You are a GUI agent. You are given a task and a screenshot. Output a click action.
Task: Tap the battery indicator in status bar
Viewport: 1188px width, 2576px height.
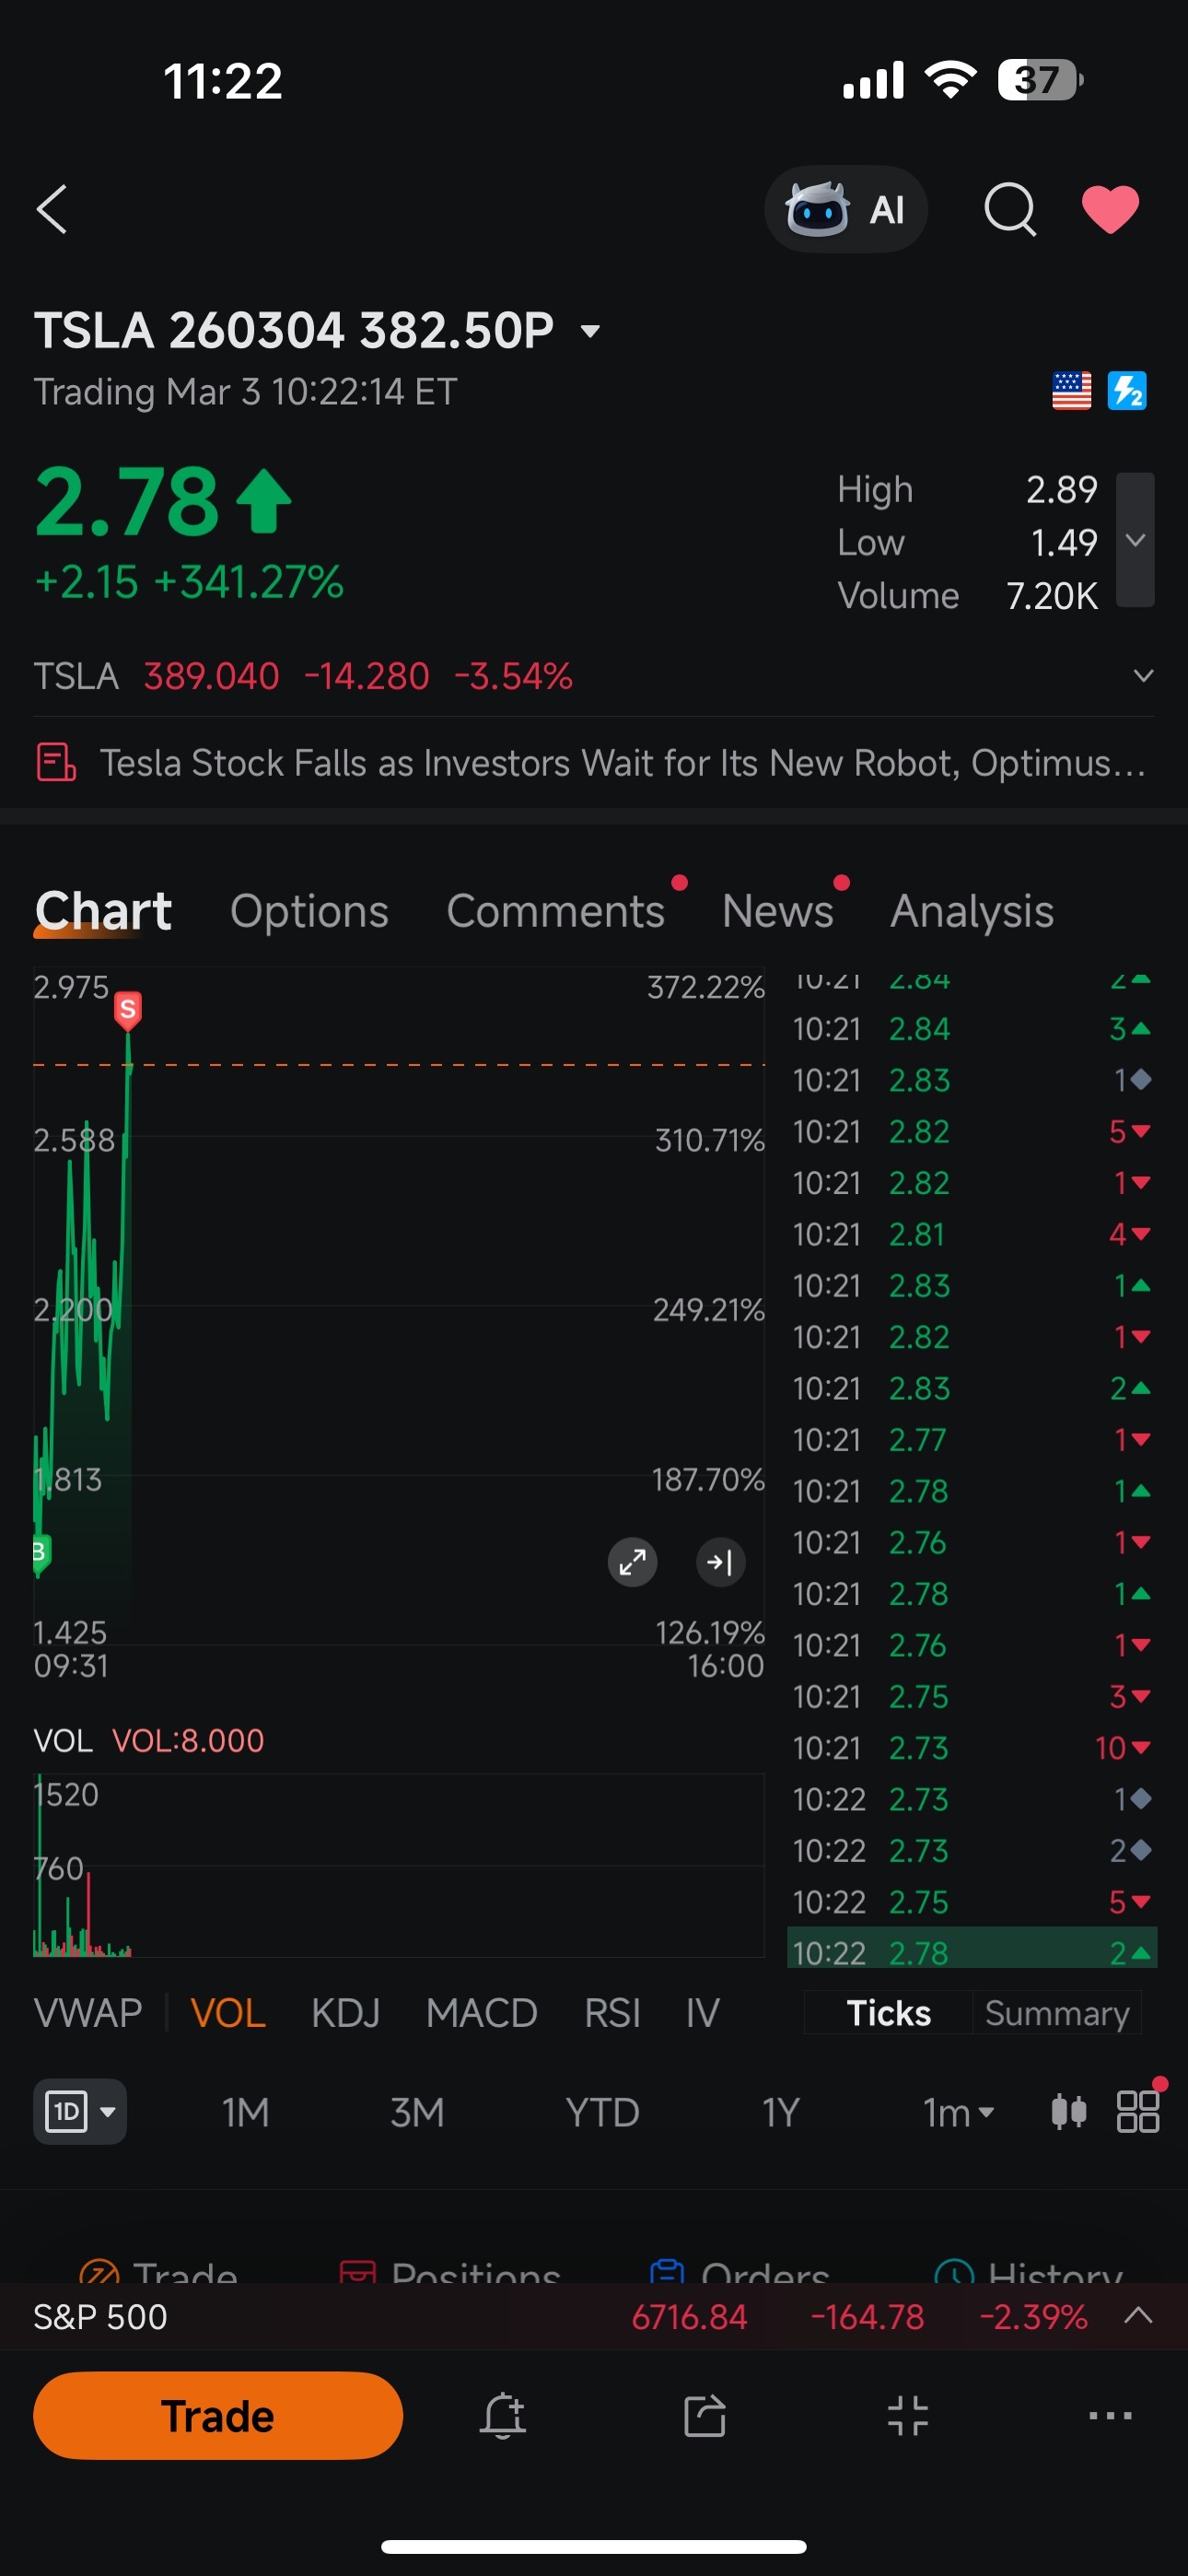pos(1040,80)
